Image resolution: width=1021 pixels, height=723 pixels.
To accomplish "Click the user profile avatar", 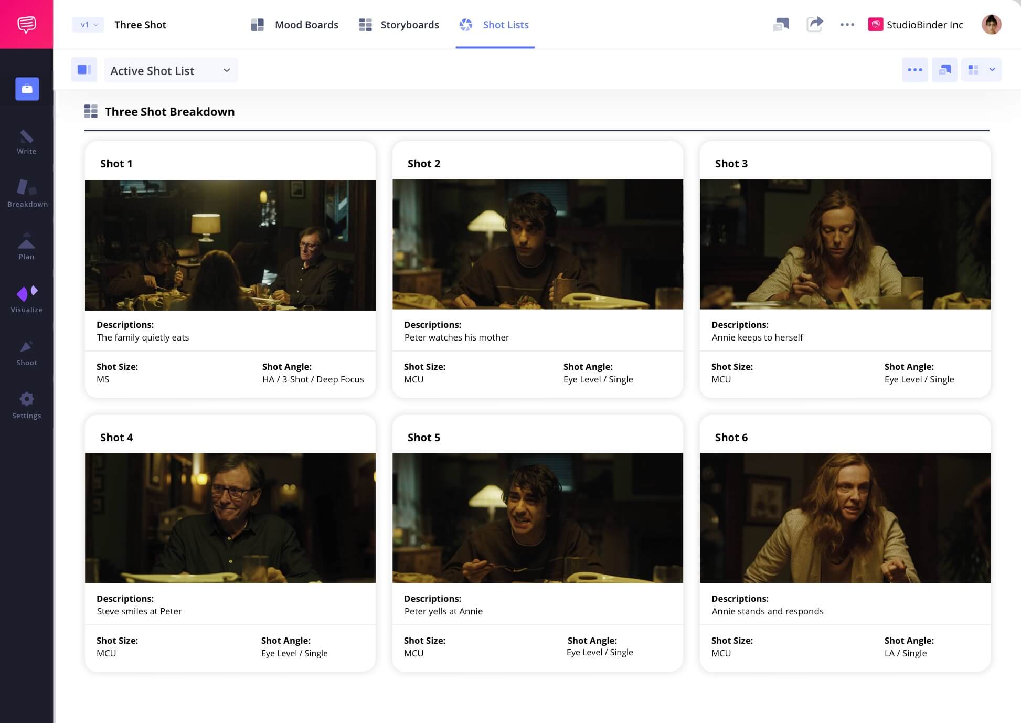I will (x=991, y=24).
